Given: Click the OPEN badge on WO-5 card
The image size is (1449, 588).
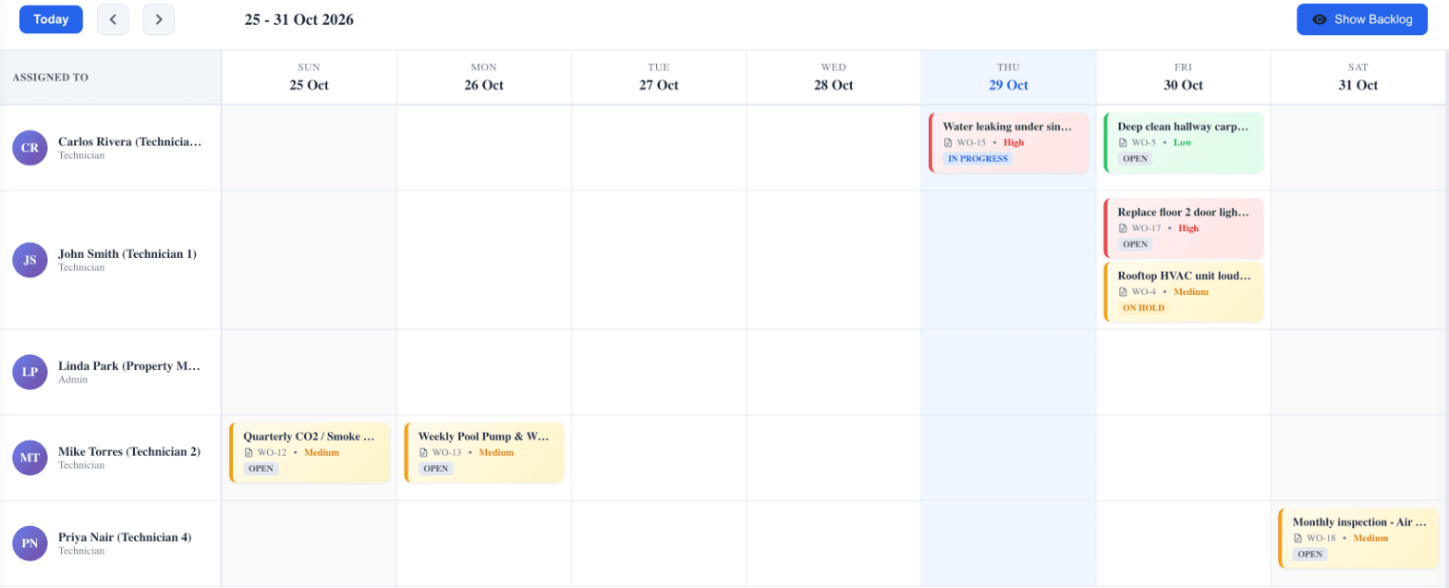Looking at the screenshot, I should click(1135, 159).
